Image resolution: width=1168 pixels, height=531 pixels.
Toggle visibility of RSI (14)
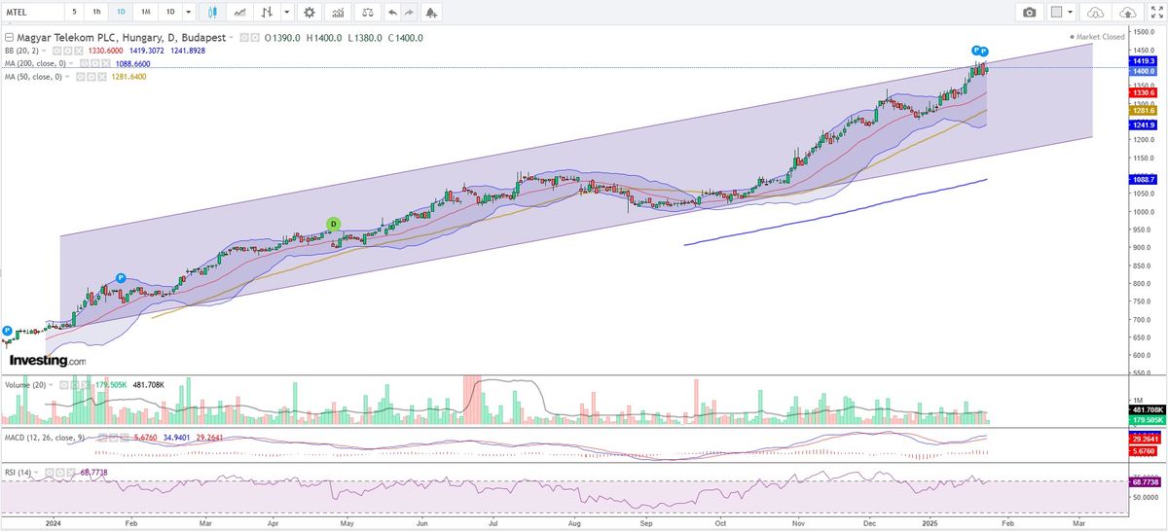(49, 472)
